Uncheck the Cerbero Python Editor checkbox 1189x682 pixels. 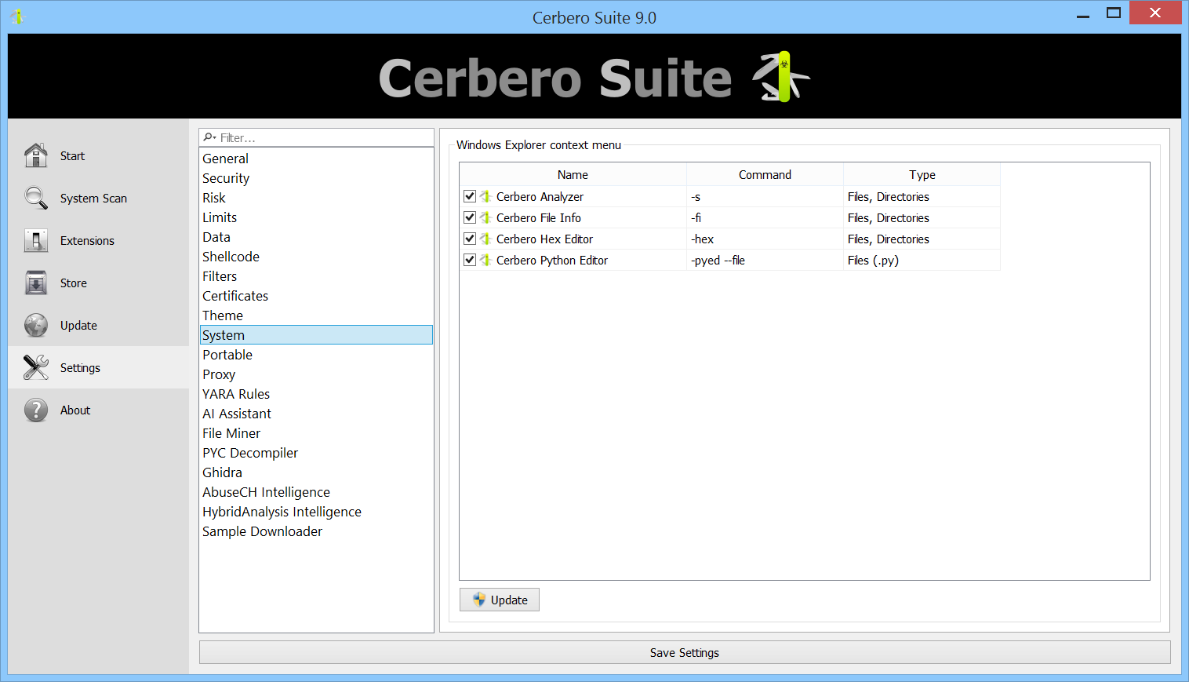(x=470, y=260)
